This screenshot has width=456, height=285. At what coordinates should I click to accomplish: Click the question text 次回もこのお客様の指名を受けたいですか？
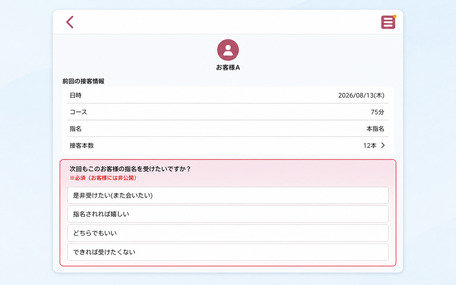(x=130, y=169)
